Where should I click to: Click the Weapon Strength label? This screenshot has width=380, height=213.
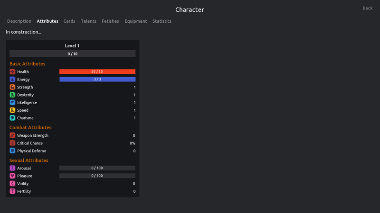click(x=33, y=135)
